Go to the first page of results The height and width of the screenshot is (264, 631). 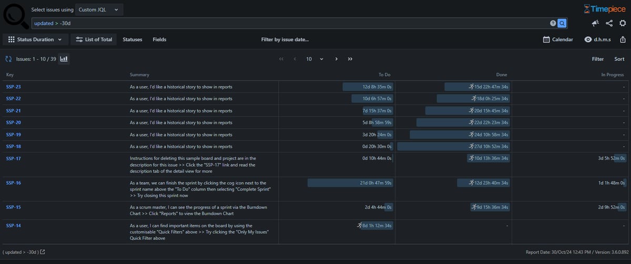tap(281, 59)
